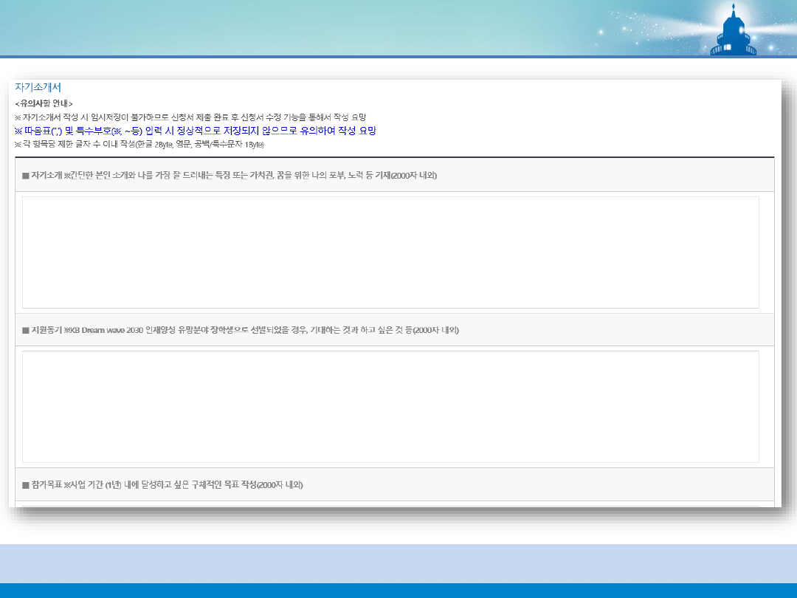Click the light blue footer band
This screenshot has width=797, height=598.
point(398,563)
